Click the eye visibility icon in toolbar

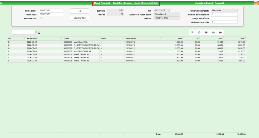(x=192, y=32)
